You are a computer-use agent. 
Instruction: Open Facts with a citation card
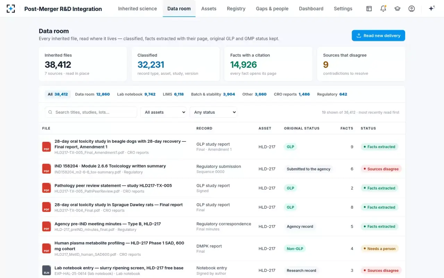pyautogui.click(x=268, y=64)
